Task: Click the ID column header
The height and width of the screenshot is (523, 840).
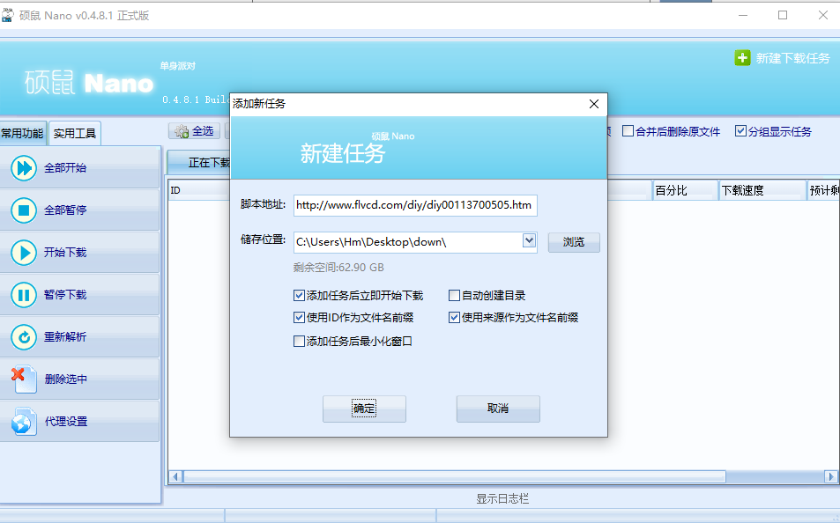Action: (199, 190)
